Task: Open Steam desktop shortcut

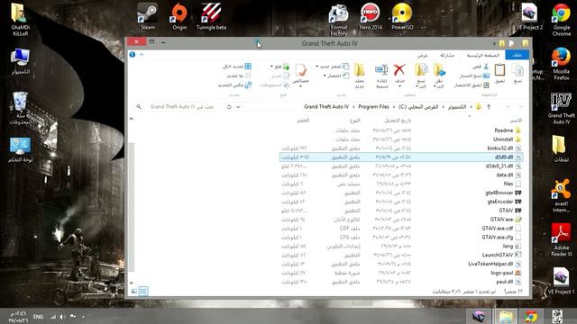Action: pos(148,17)
